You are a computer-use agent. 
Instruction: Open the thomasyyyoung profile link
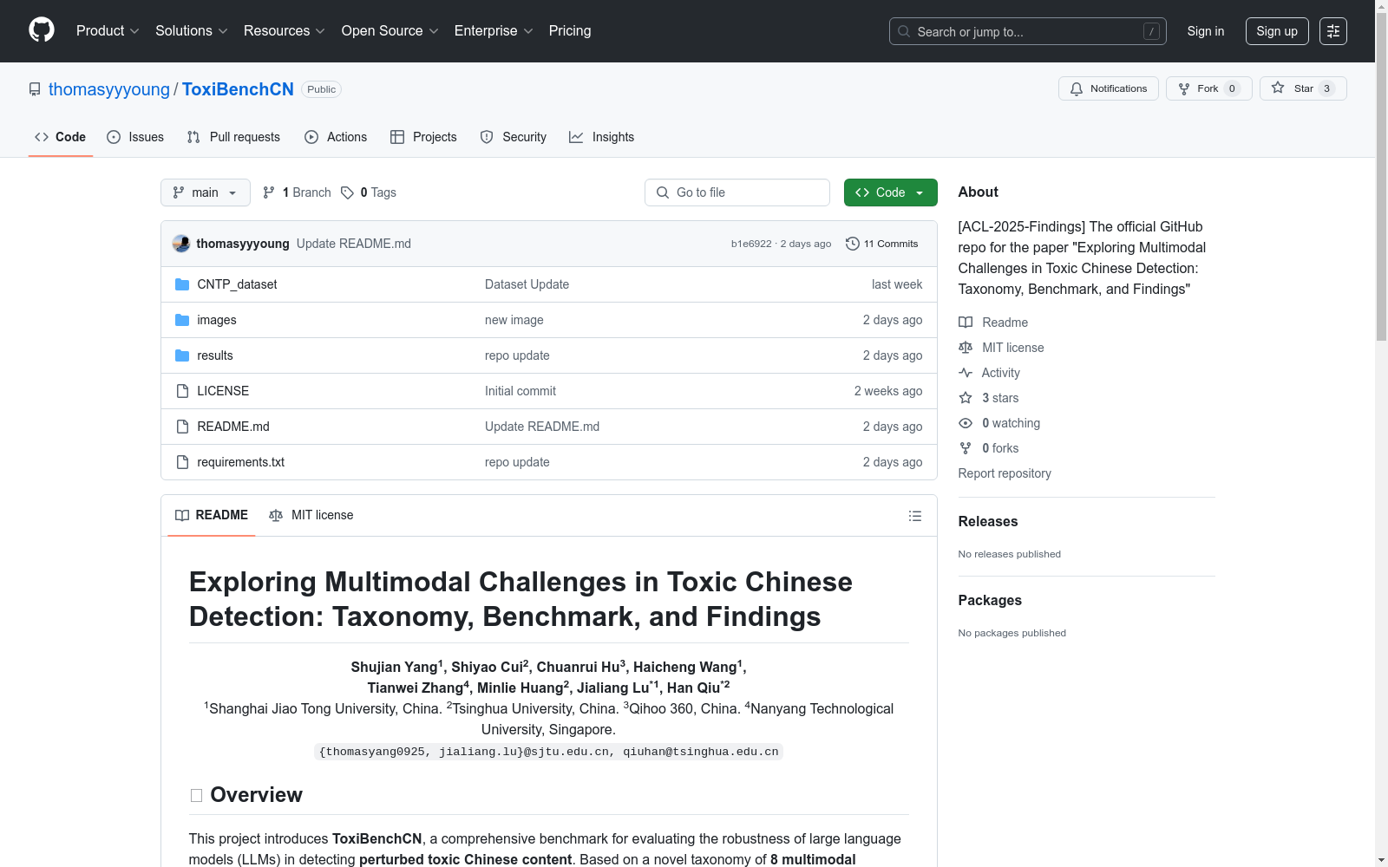point(109,89)
